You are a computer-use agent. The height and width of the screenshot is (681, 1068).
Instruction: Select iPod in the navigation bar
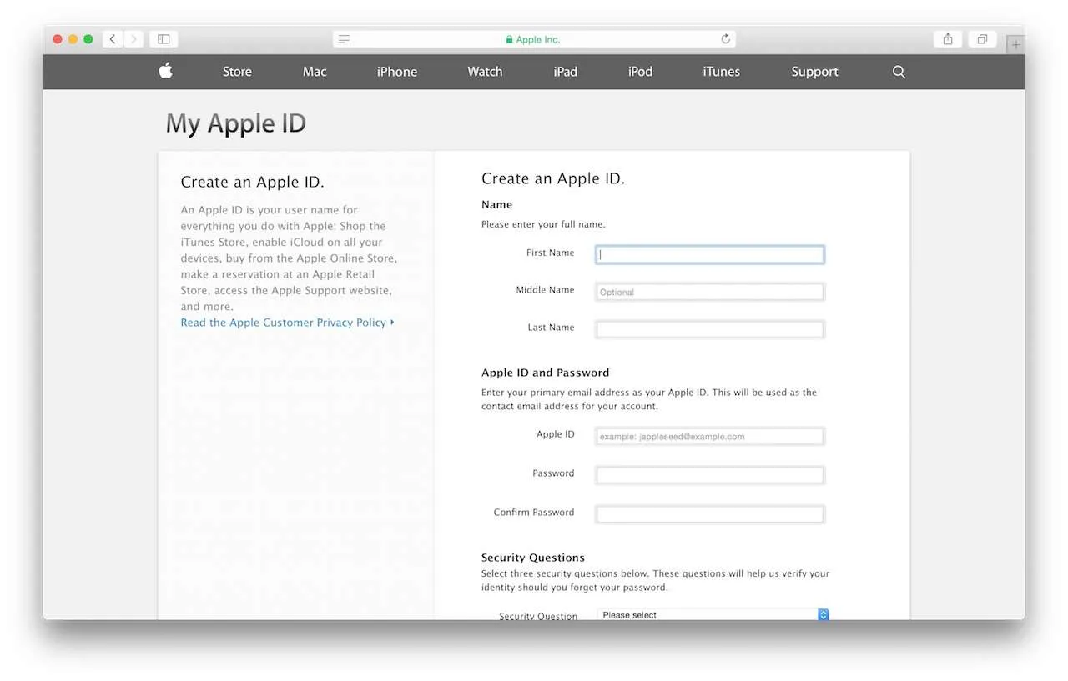[x=640, y=72]
